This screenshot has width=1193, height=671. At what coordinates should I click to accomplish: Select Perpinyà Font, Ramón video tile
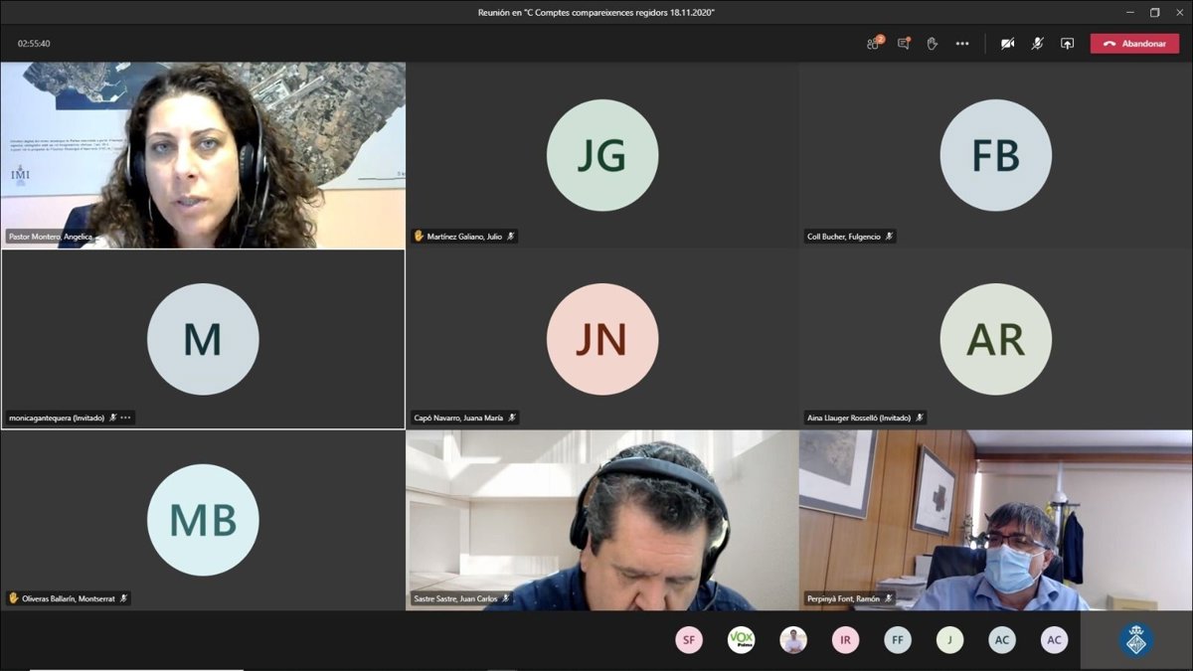click(x=995, y=519)
